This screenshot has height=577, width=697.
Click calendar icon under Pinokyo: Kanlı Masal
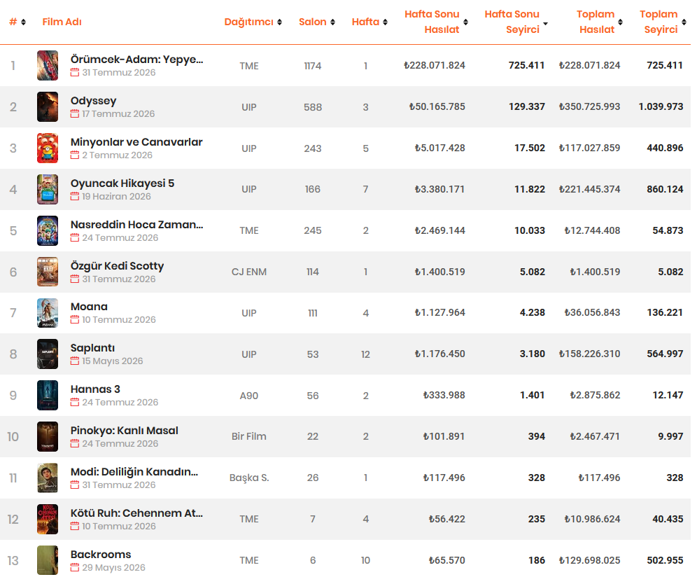coord(75,443)
